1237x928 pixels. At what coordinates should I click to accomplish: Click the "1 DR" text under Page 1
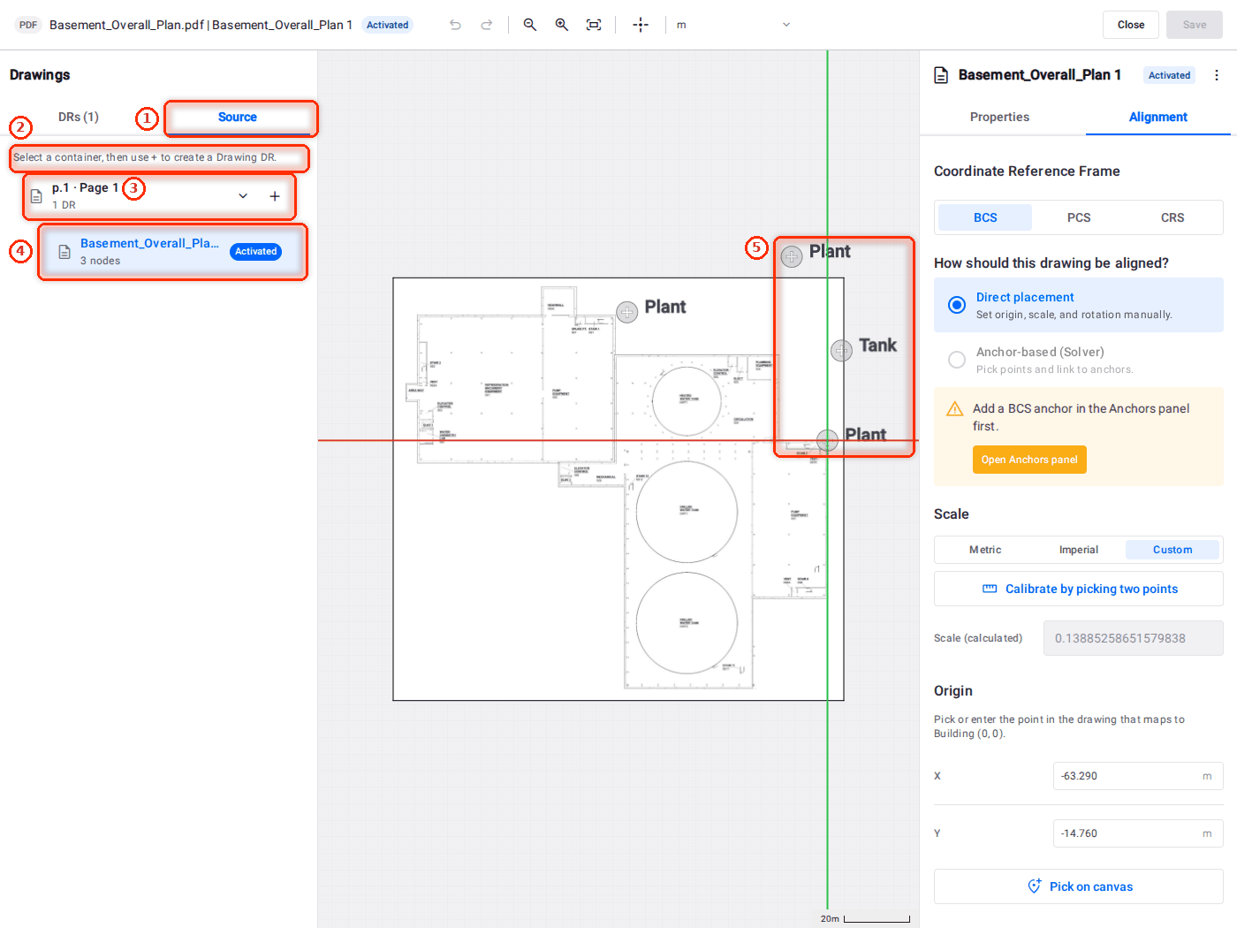coord(64,205)
